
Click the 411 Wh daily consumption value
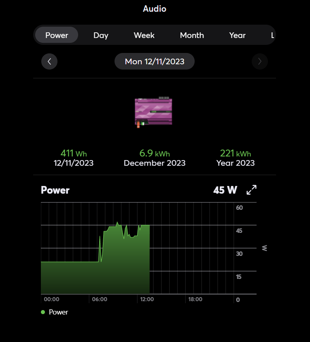coord(74,154)
